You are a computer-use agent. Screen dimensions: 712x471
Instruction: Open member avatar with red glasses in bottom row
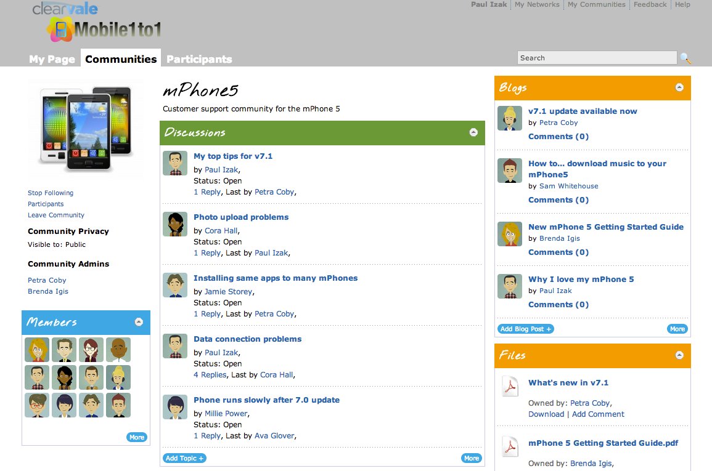(x=37, y=405)
